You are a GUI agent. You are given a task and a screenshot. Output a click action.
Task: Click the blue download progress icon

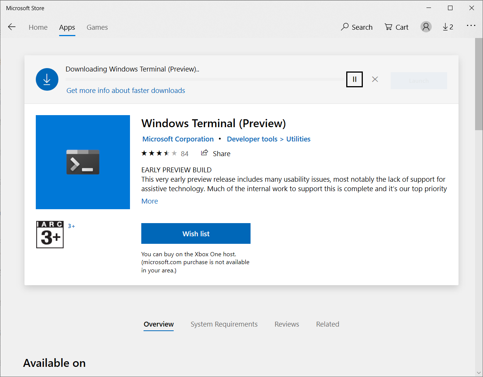click(x=47, y=79)
